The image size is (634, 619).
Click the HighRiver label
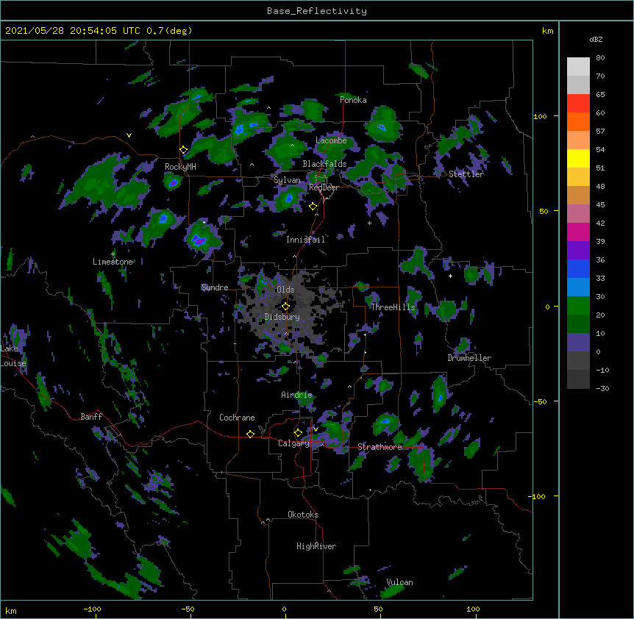316,546
